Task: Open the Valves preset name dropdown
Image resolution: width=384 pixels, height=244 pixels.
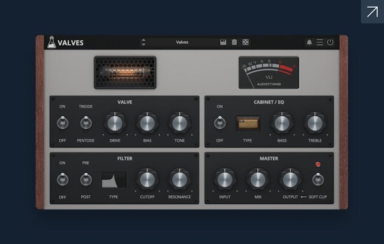Action: (181, 42)
